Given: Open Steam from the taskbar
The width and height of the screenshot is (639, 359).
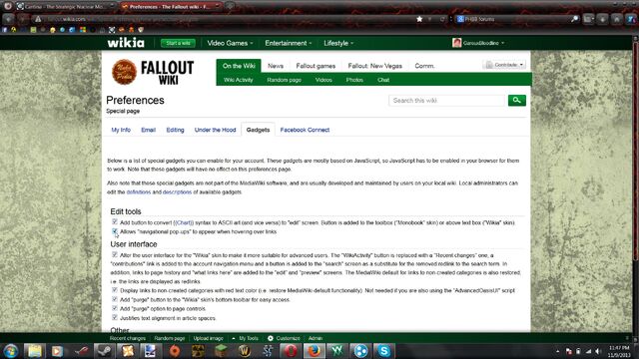Looking at the screenshot, I should [x=104, y=351].
